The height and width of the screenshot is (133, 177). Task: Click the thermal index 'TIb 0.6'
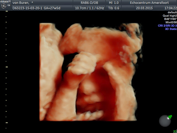tap(114, 8)
